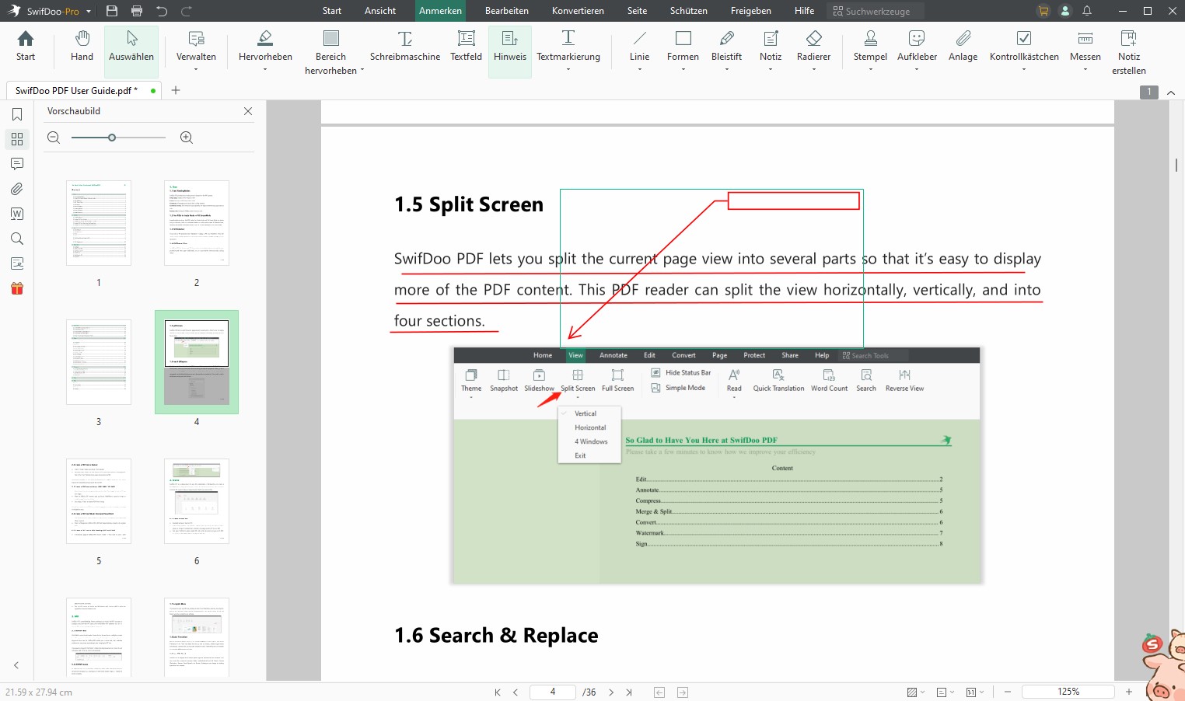Image resolution: width=1185 pixels, height=701 pixels.
Task: Jump to the last page
Action: pos(629,692)
